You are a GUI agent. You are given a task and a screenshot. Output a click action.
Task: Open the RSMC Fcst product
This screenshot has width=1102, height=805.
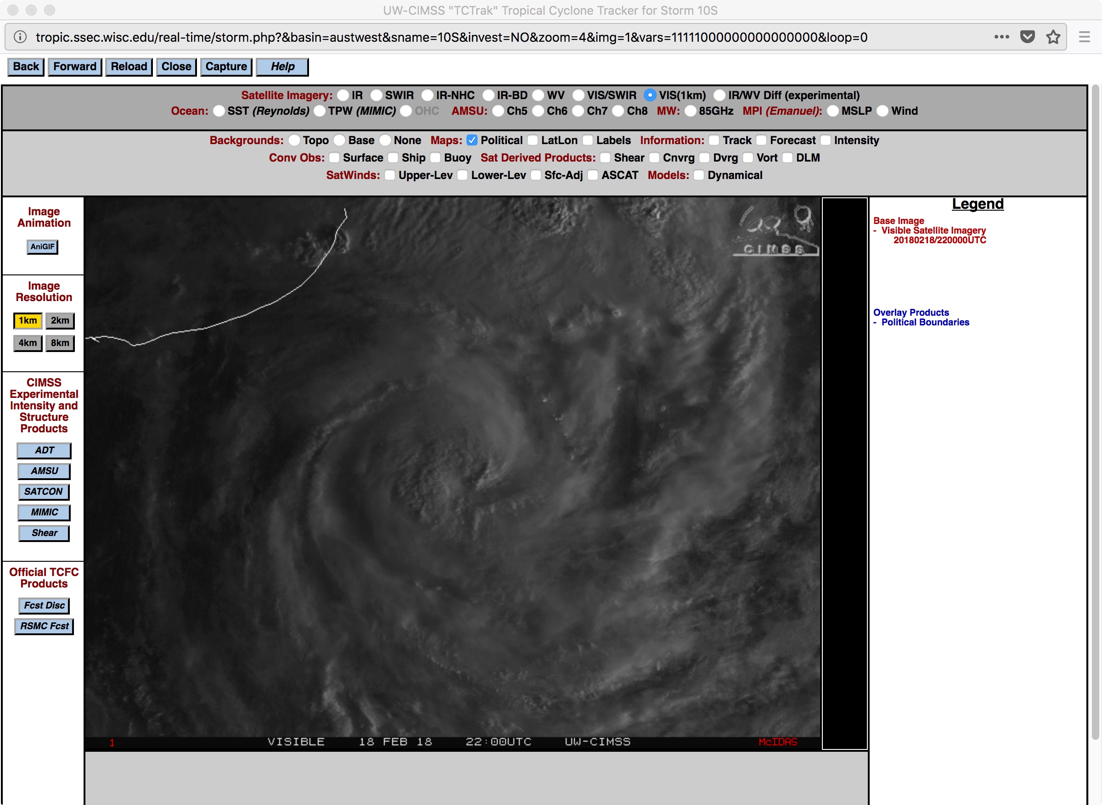coord(44,626)
